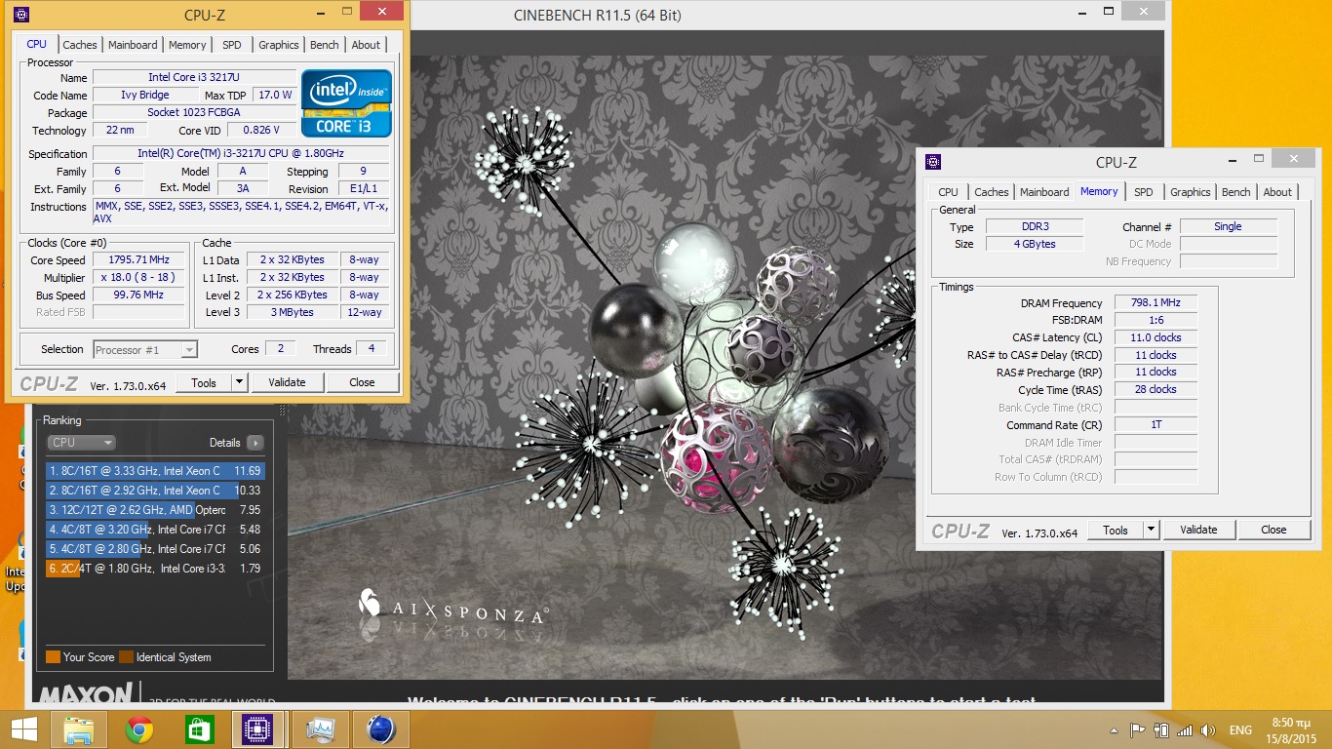Switch to CPU tab in the memory window
The width and height of the screenshot is (1332, 749).
click(x=949, y=192)
